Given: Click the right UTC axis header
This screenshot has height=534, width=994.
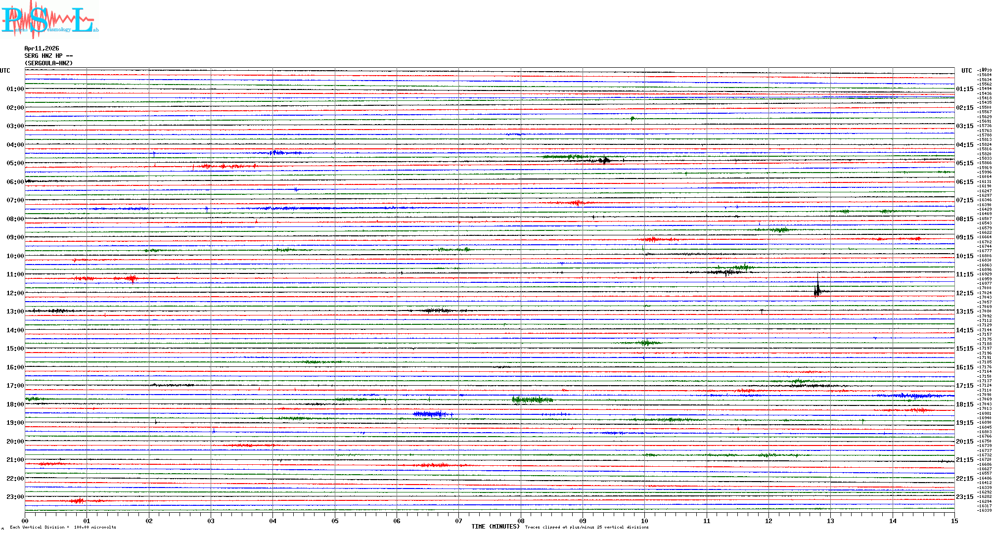Looking at the screenshot, I should click(966, 71).
